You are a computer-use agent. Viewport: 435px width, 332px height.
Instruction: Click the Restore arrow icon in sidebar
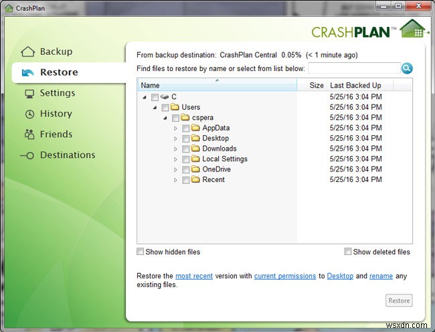[x=27, y=72]
